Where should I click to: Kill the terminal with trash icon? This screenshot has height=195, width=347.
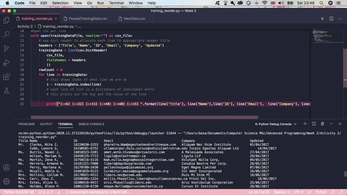[x=323, y=124]
